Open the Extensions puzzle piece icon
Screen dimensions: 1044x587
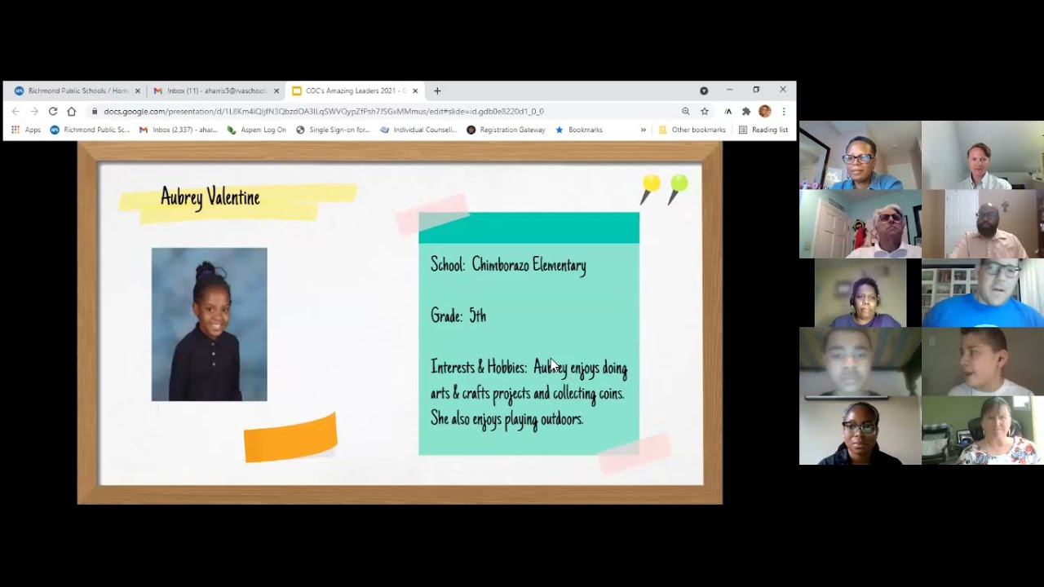tap(745, 112)
